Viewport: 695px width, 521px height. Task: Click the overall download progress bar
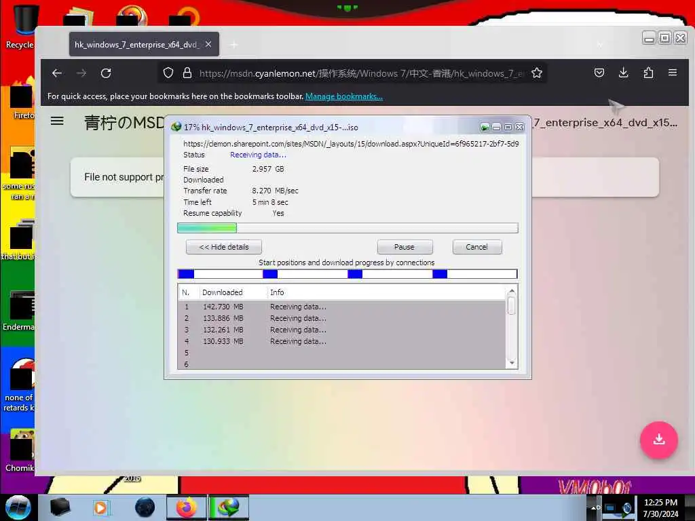347,228
